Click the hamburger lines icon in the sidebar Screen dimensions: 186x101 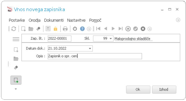click(16, 39)
